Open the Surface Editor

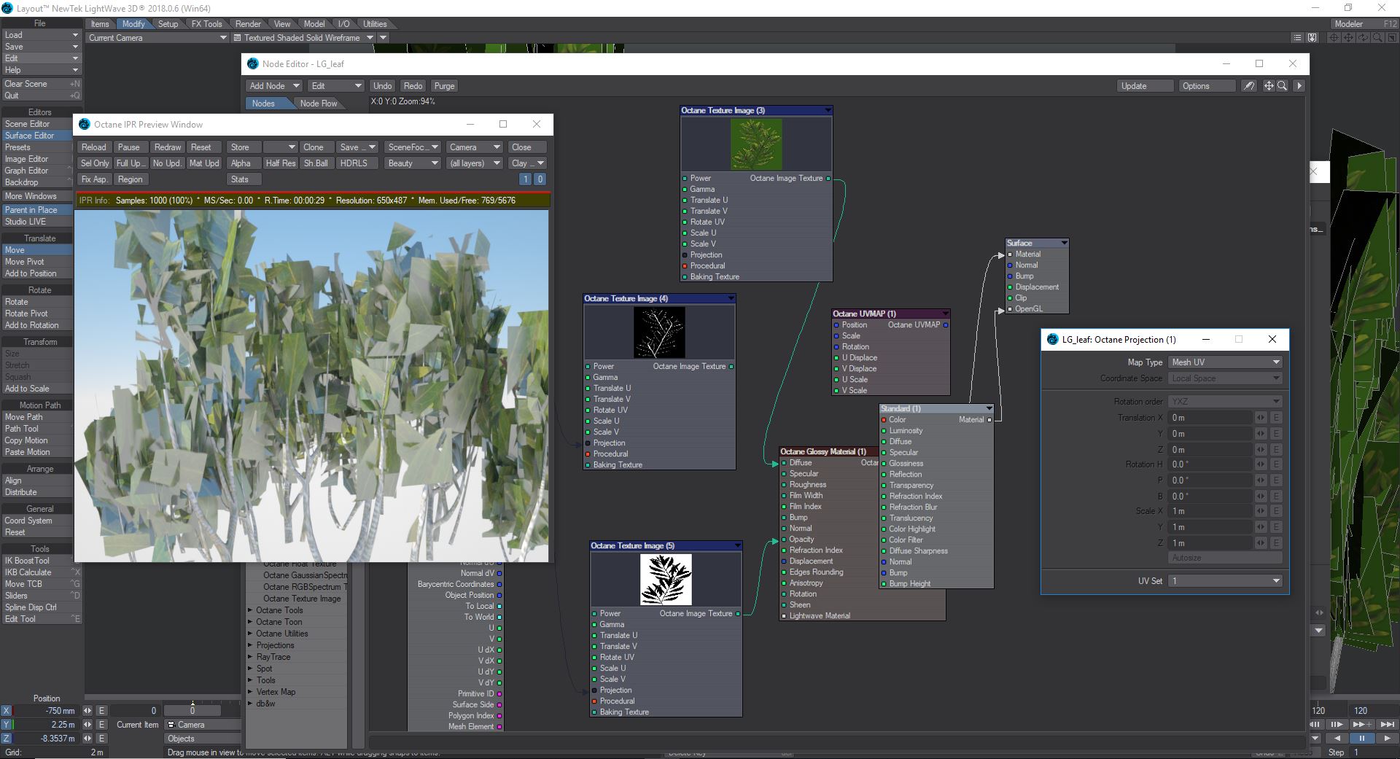[x=37, y=136]
